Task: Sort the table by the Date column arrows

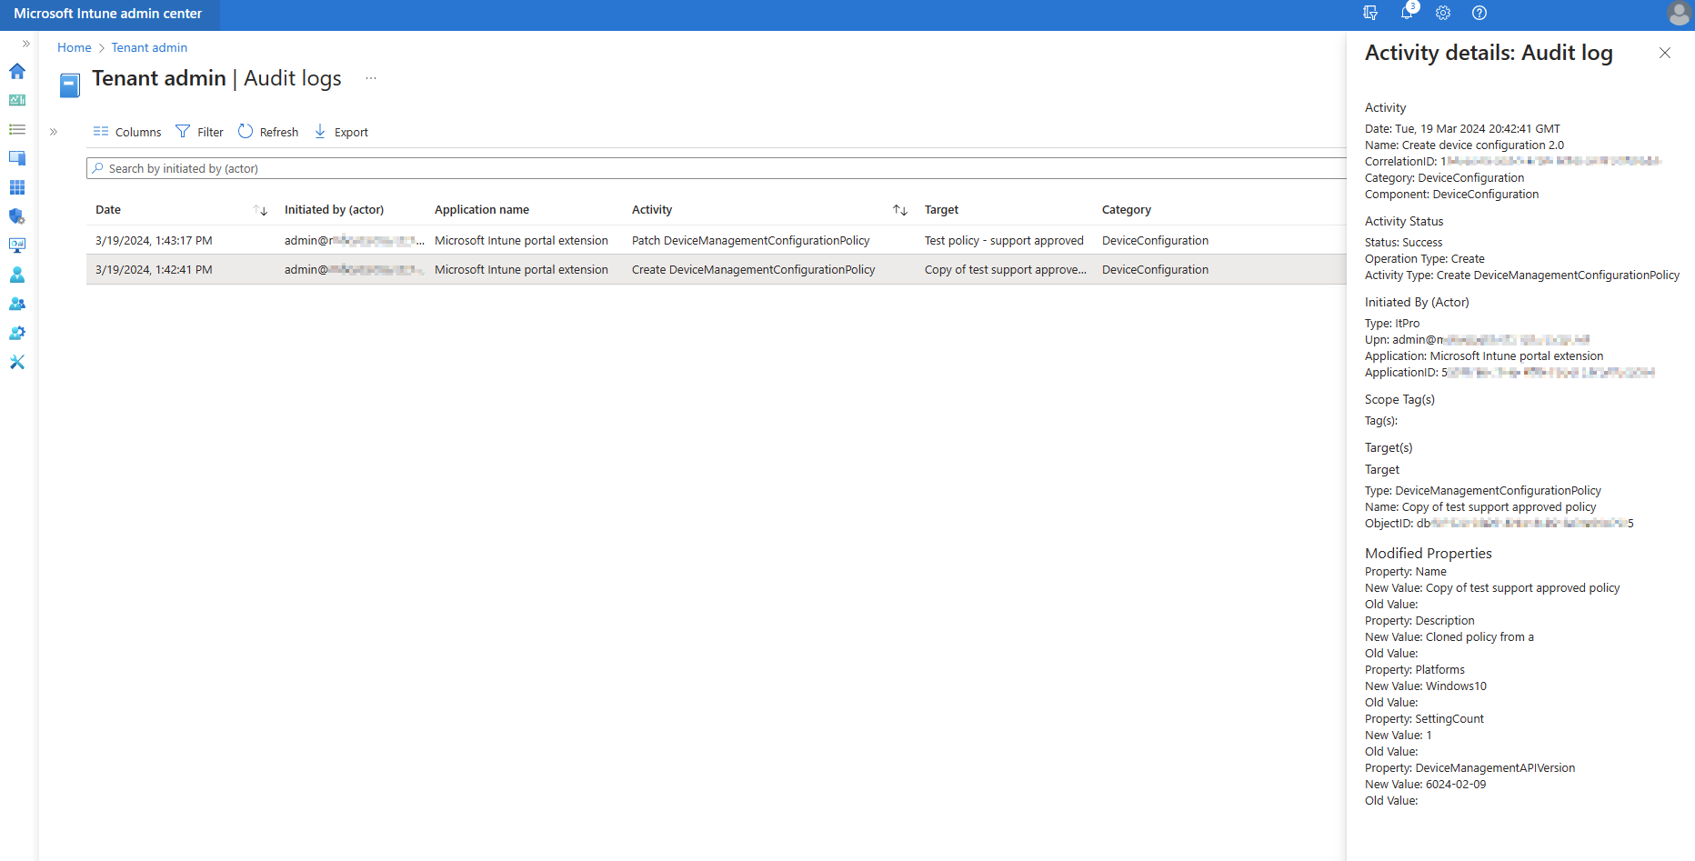Action: [x=260, y=210]
